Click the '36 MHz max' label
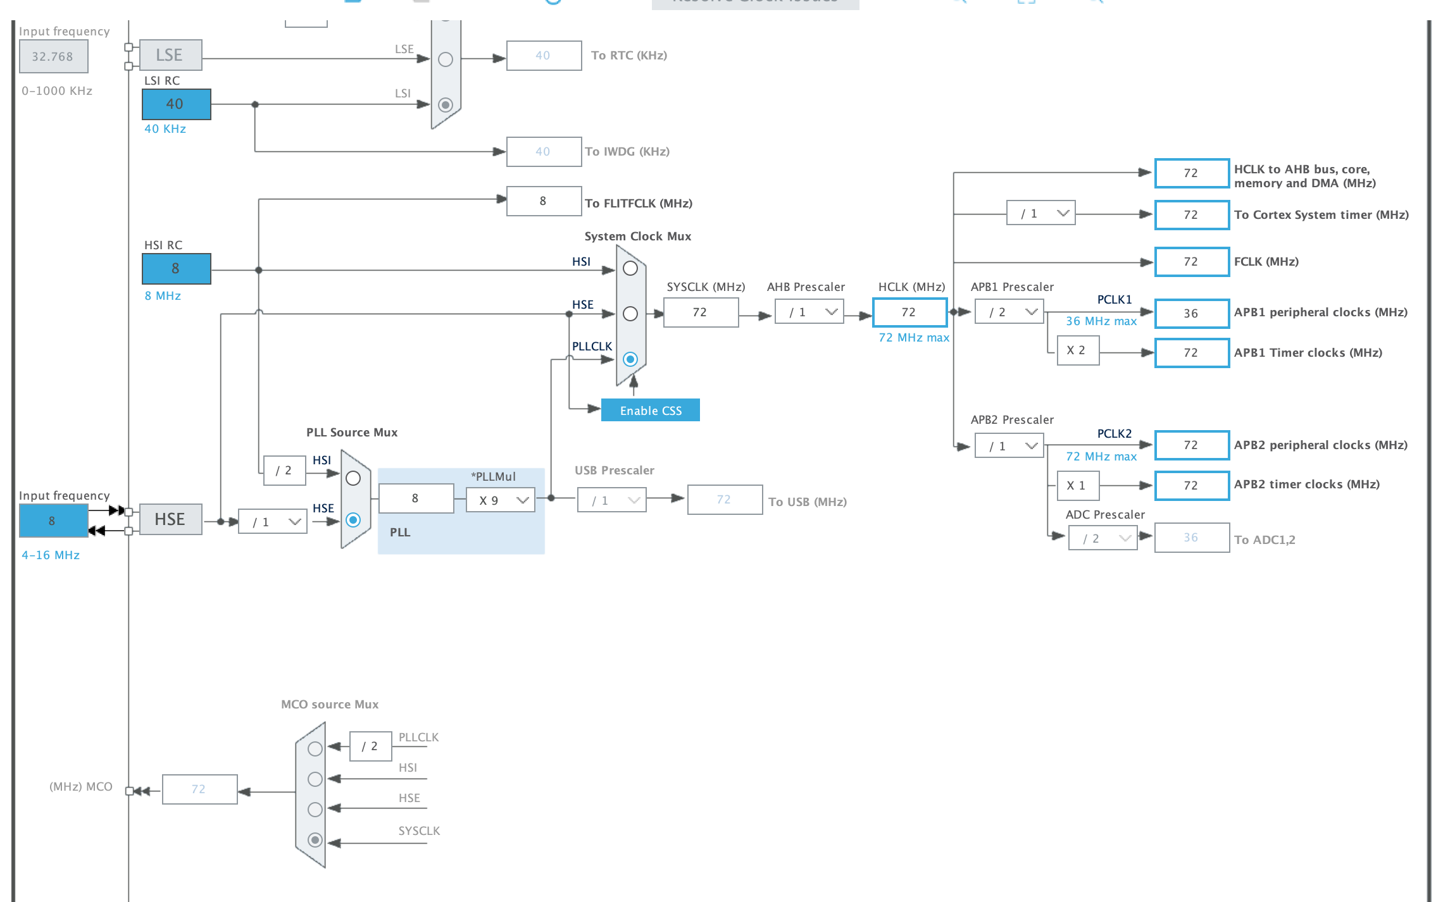This screenshot has height=902, width=1443. (x=1101, y=321)
